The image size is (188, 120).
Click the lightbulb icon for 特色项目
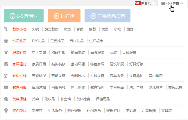click(6, 110)
